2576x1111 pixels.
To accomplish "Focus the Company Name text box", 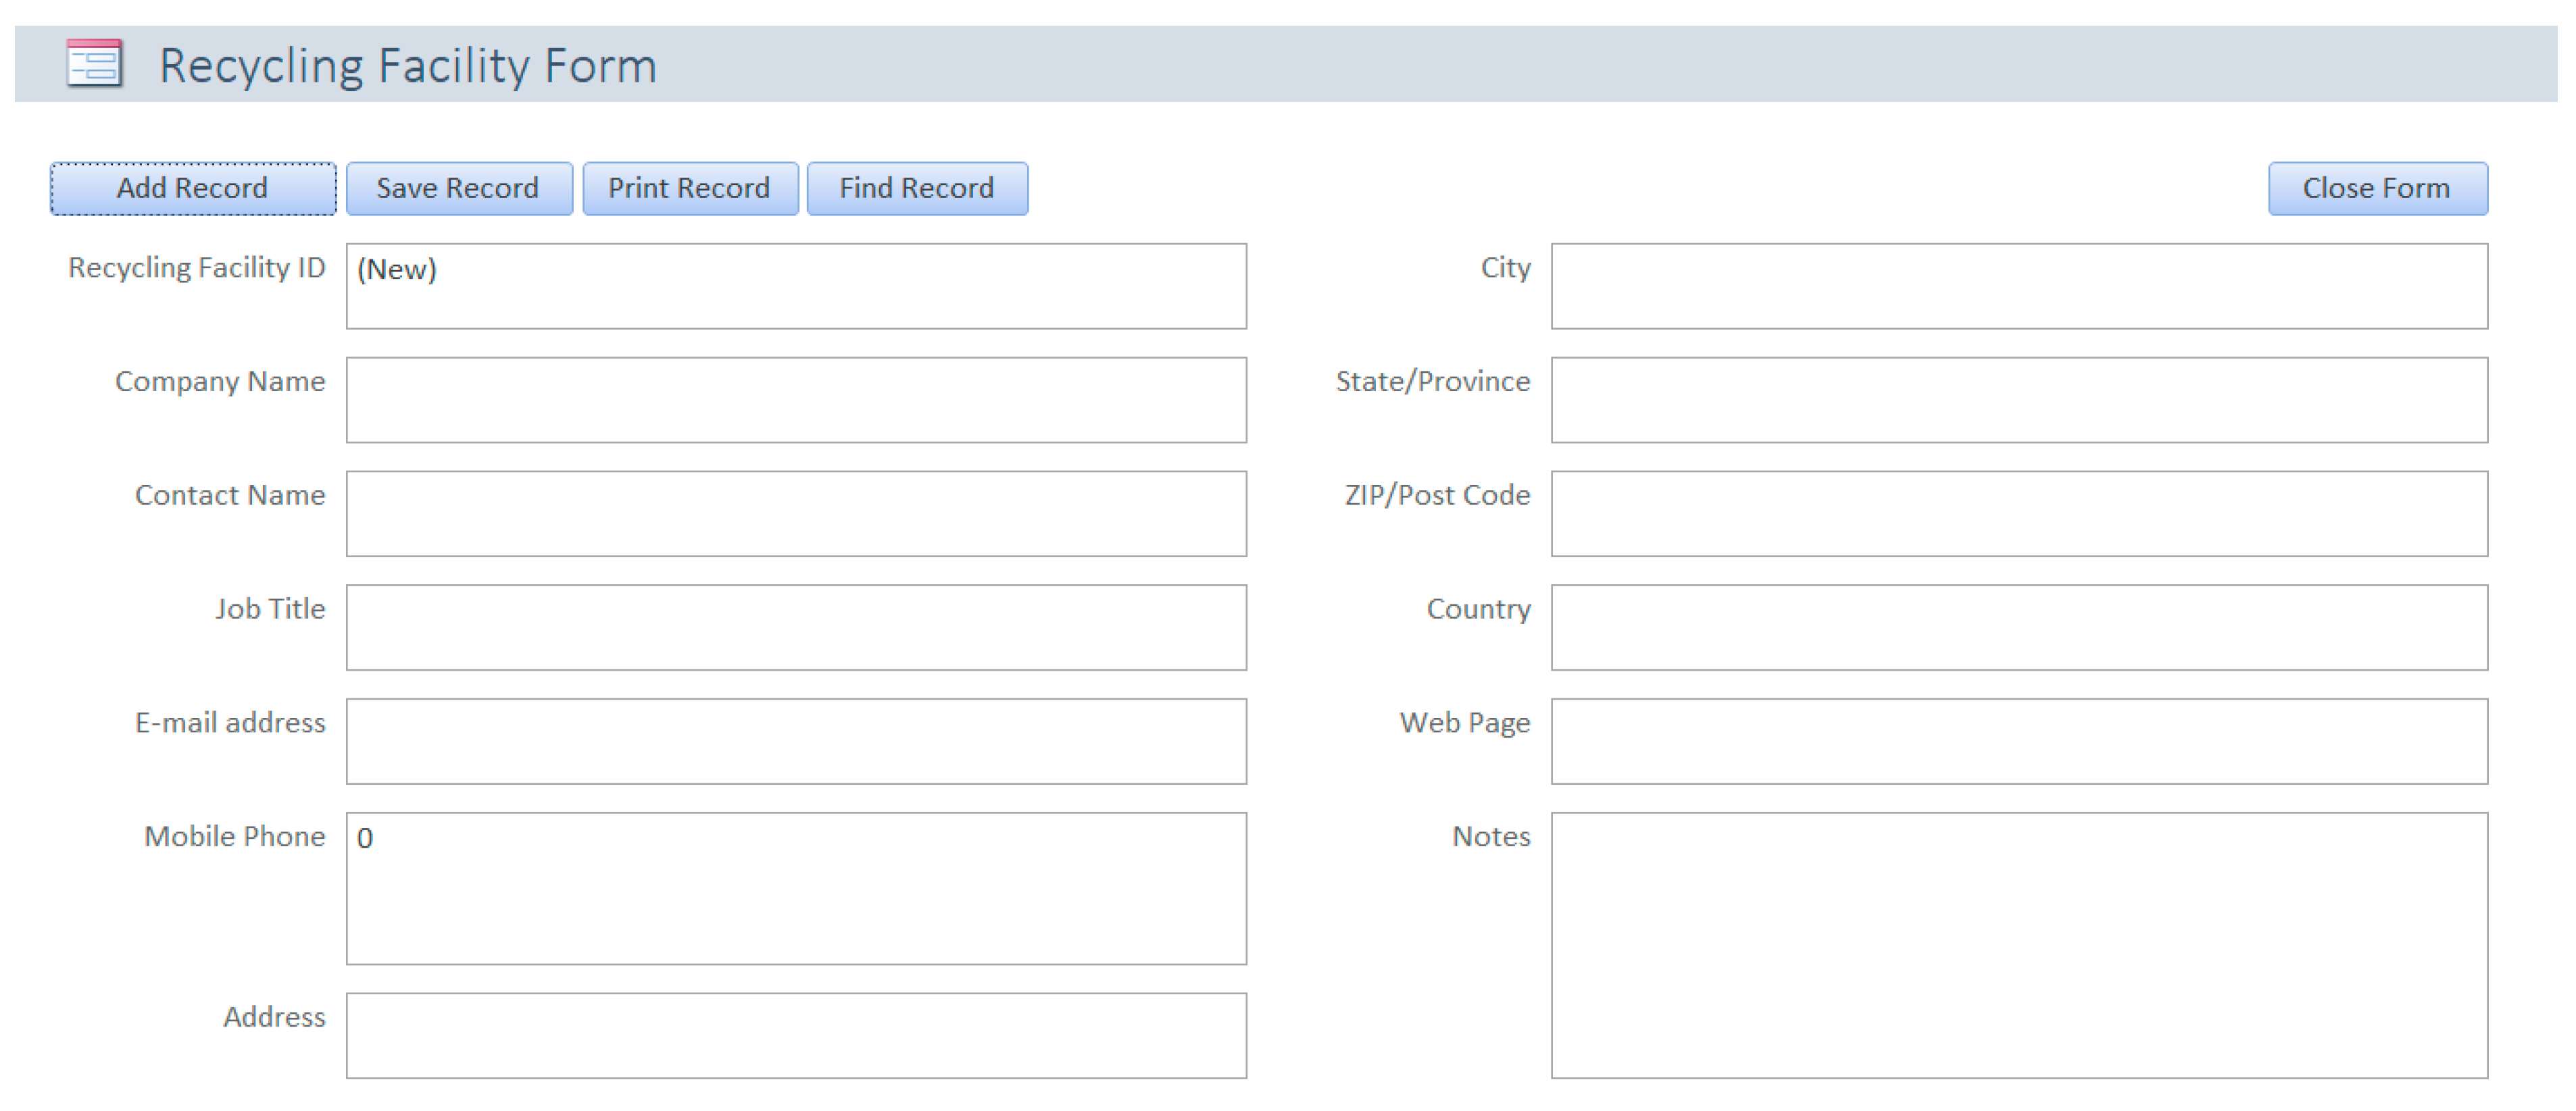I will [796, 400].
